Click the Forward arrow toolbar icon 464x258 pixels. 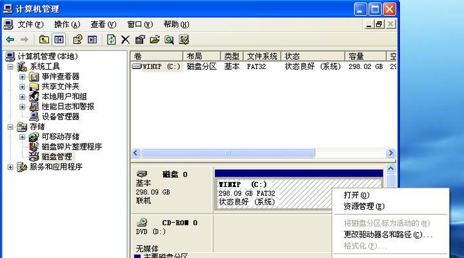coord(25,39)
